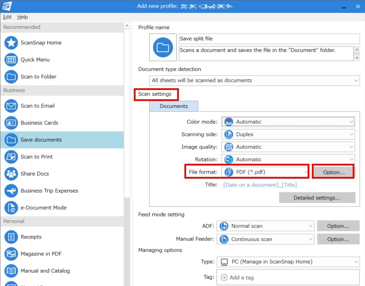365x286 pixels.
Task: Choose the Business Trip Expenses airplane icon
Action: (x=11, y=191)
